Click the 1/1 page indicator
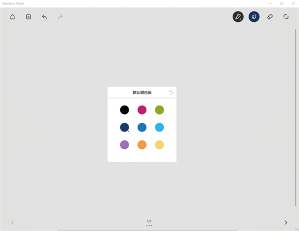 click(x=149, y=221)
